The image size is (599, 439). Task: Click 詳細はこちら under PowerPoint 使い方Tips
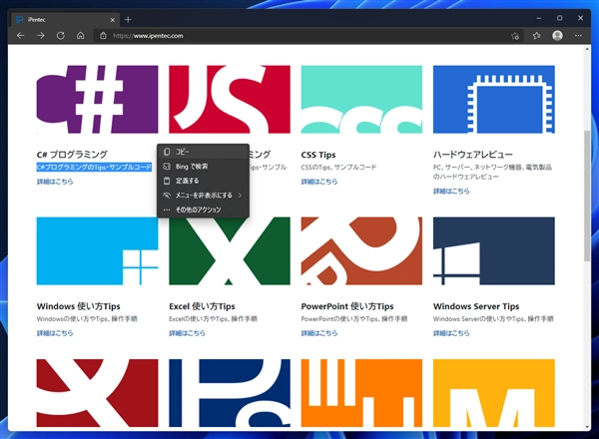click(x=319, y=333)
